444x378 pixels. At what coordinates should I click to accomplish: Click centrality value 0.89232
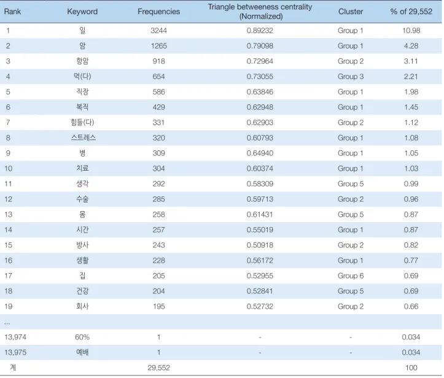tap(260, 31)
